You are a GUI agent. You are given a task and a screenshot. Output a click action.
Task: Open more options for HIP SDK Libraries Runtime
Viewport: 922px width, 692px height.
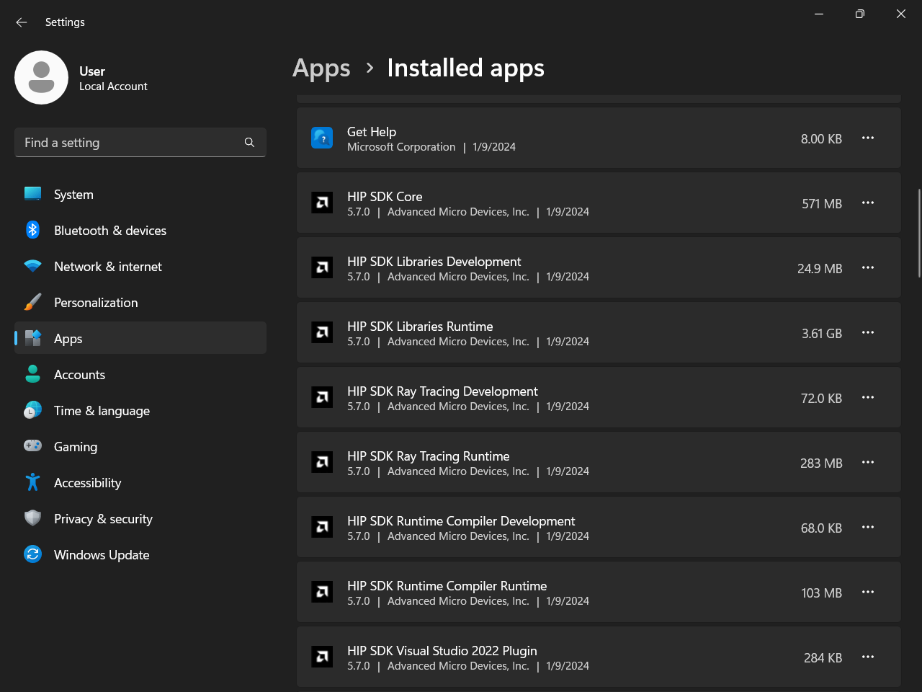868,333
